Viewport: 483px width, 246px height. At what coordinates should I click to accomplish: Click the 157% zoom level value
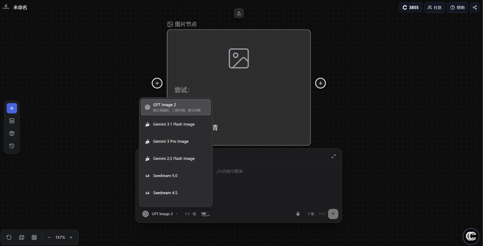coord(60,237)
